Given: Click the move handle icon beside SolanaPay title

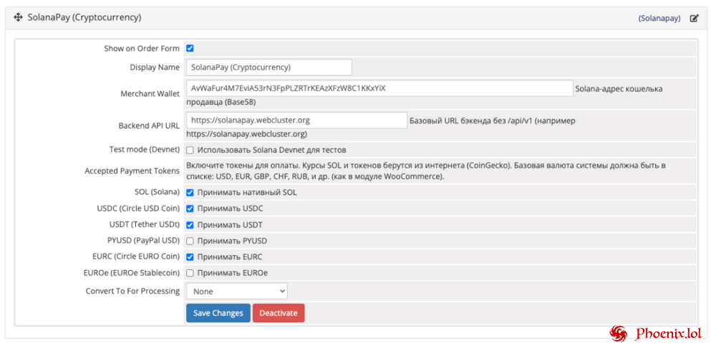Looking at the screenshot, I should (x=19, y=18).
